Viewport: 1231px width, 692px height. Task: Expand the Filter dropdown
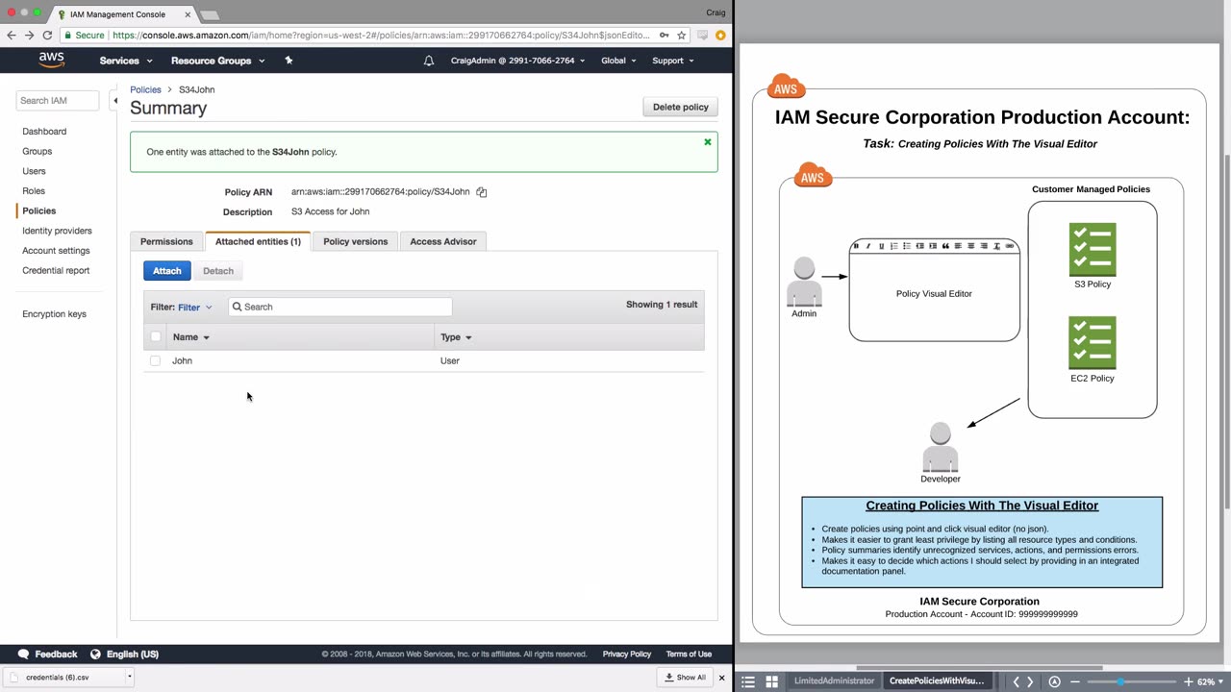(x=194, y=308)
